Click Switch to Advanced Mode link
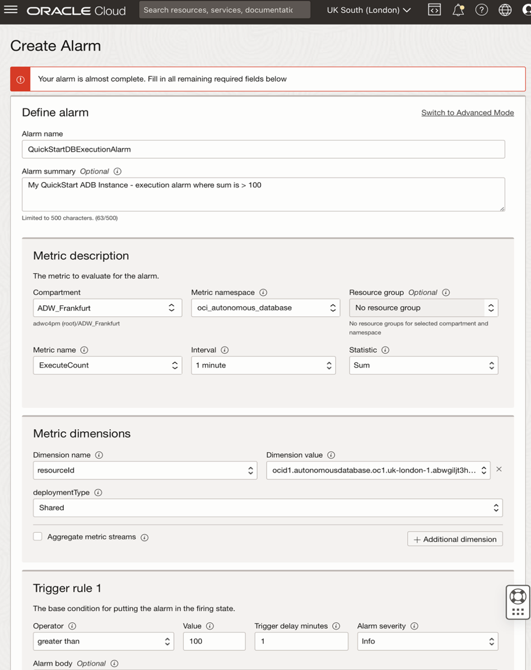This screenshot has height=670, width=531. click(467, 113)
